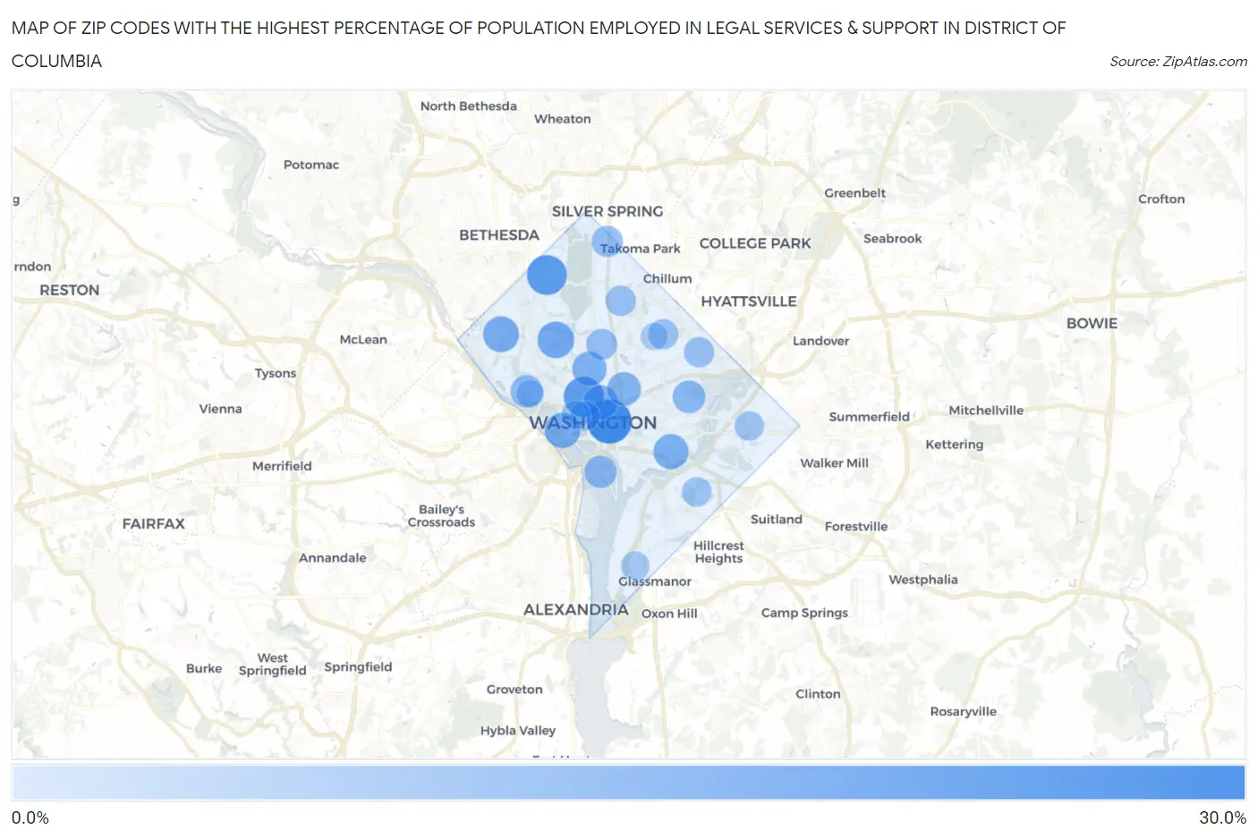Click the FAIRFAX map label

click(x=154, y=523)
